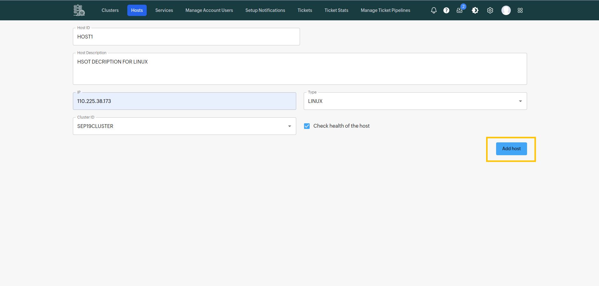Click the Host ID input field

tap(186, 37)
